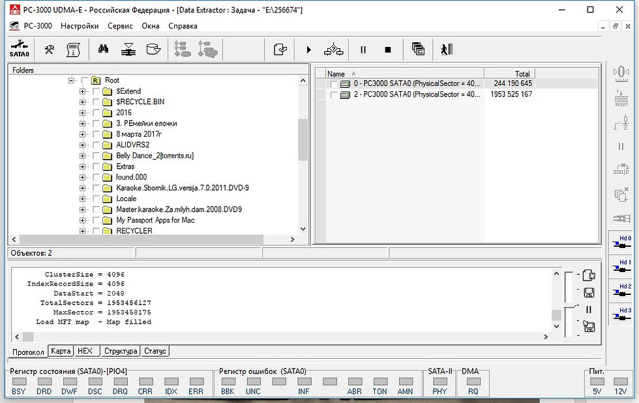Expand the $Extend folder node
Image resolution: width=639 pixels, height=403 pixels.
pyautogui.click(x=83, y=91)
